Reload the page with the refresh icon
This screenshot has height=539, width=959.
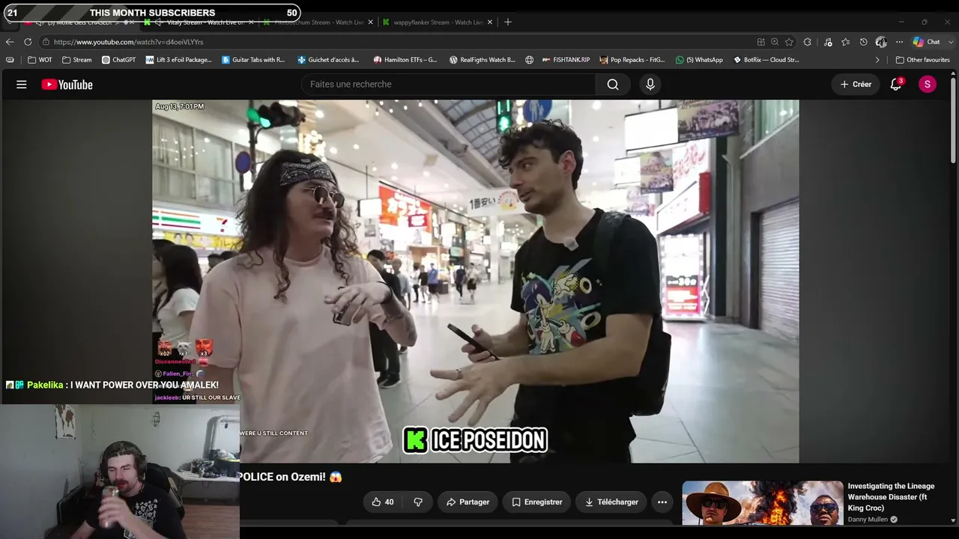(28, 42)
